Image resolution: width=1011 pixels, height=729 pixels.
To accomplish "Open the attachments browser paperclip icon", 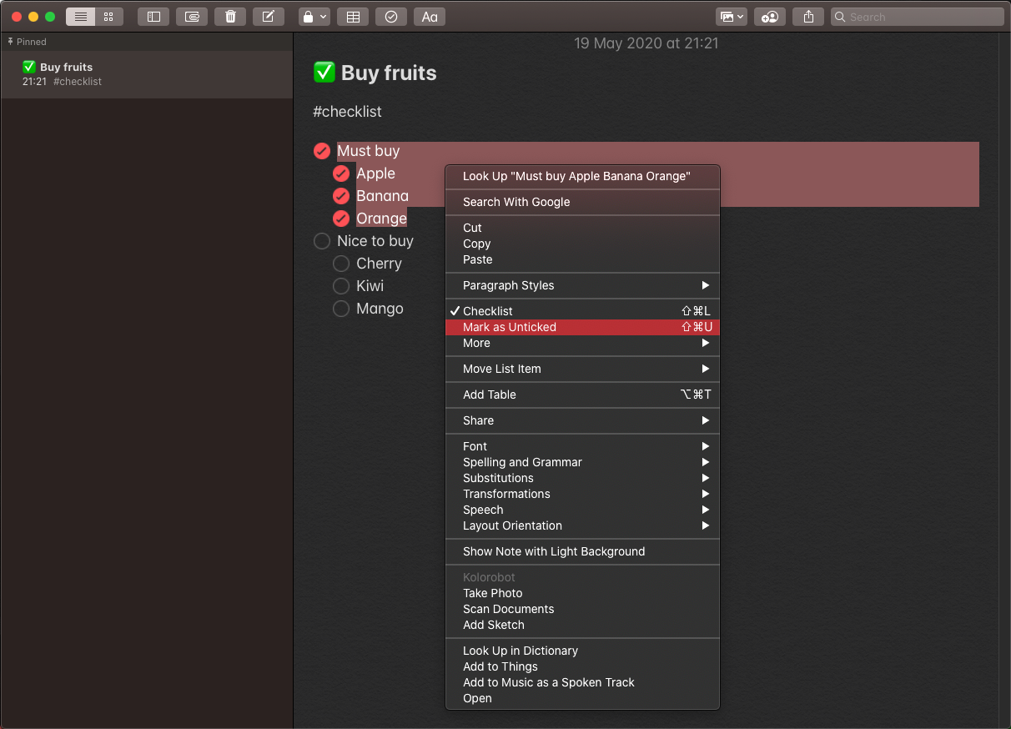I will (191, 17).
